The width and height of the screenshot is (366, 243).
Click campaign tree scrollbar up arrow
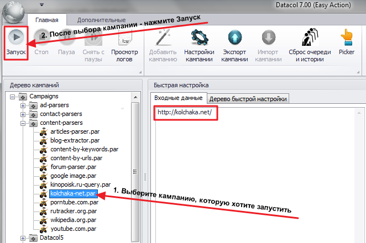(x=135, y=97)
